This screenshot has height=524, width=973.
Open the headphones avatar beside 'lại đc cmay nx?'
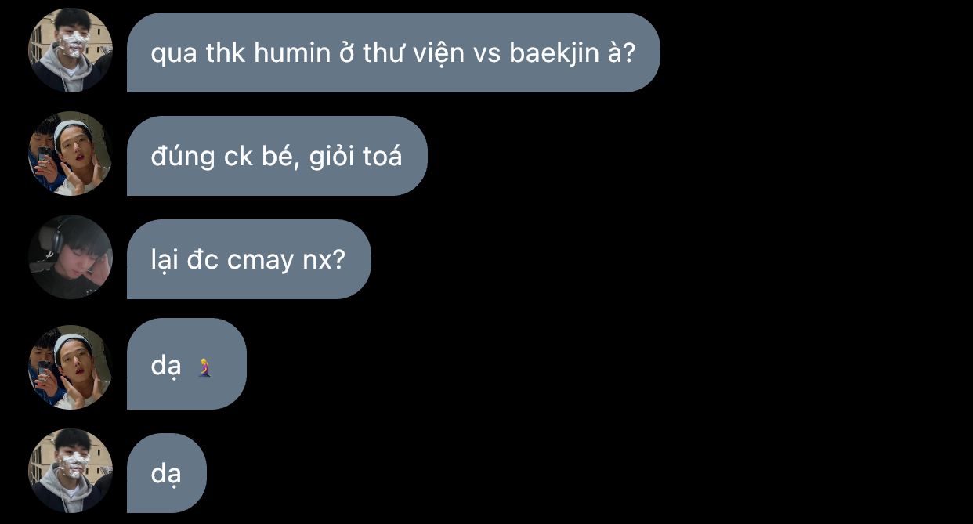coord(71,257)
